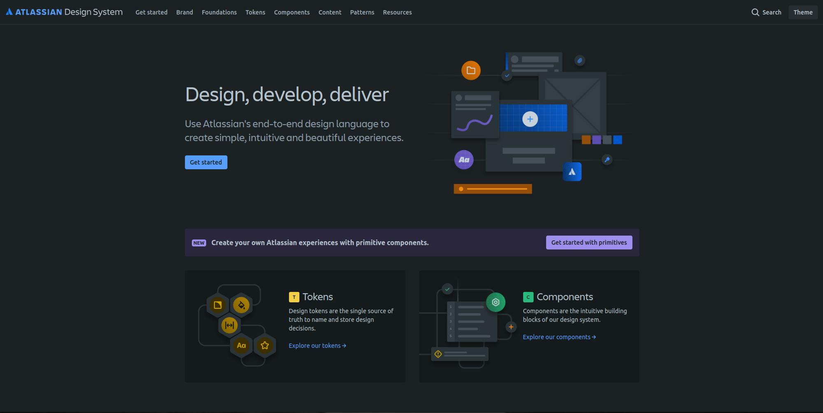The image size is (823, 413).
Task: Click the plus circle on blue grid
Action: point(530,119)
